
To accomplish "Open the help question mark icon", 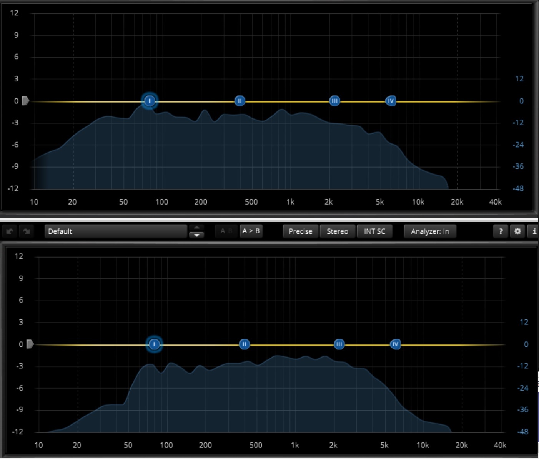I will (x=501, y=231).
